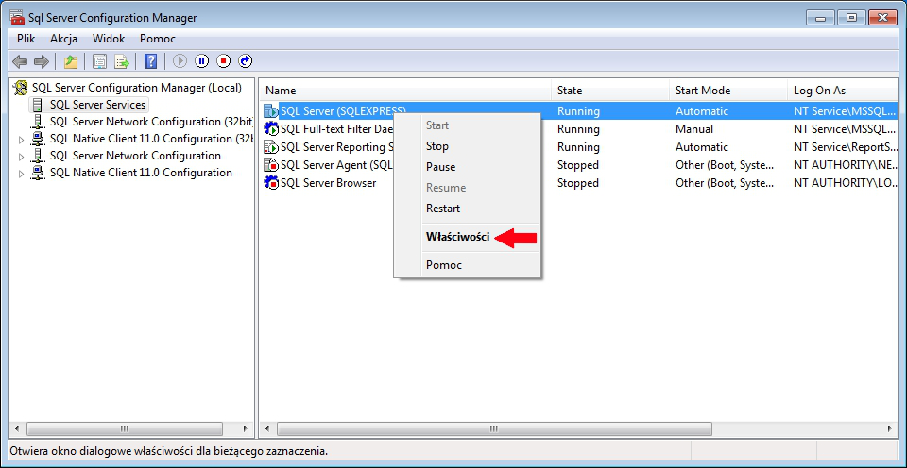Click the SQL Full-text Filter Daemon service icon
907x468 pixels.
[271, 129]
